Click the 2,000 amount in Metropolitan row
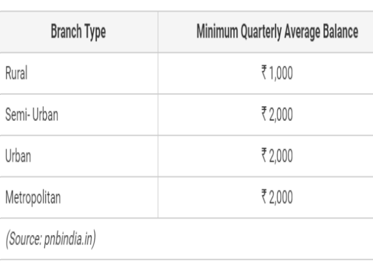This screenshot has width=373, height=279. tap(281, 198)
